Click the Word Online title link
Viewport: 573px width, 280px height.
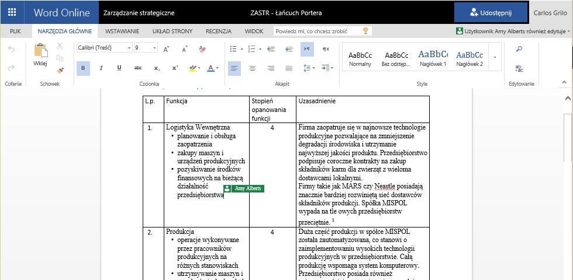click(62, 13)
